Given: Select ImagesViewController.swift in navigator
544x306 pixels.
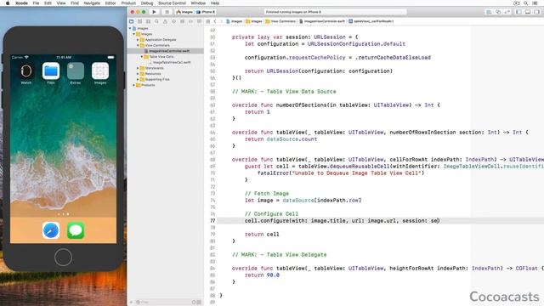Looking at the screenshot, I should [166, 51].
